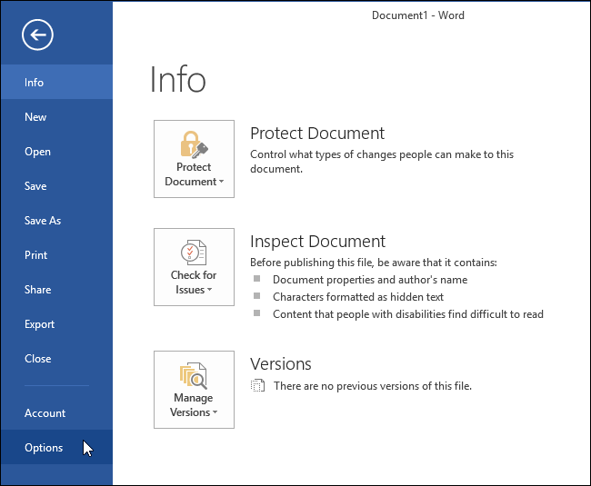The width and height of the screenshot is (591, 486).
Task: Open Word Options
Action: [44, 448]
